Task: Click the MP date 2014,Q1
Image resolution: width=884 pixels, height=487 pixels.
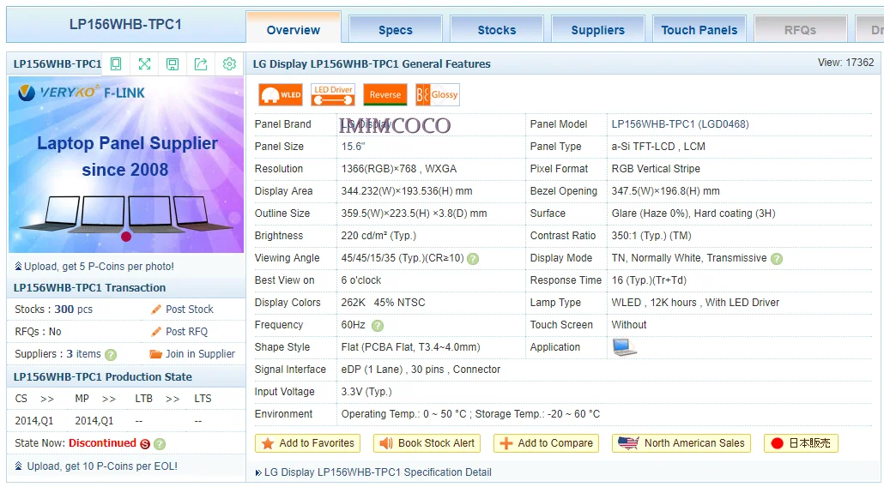Action: coord(94,421)
